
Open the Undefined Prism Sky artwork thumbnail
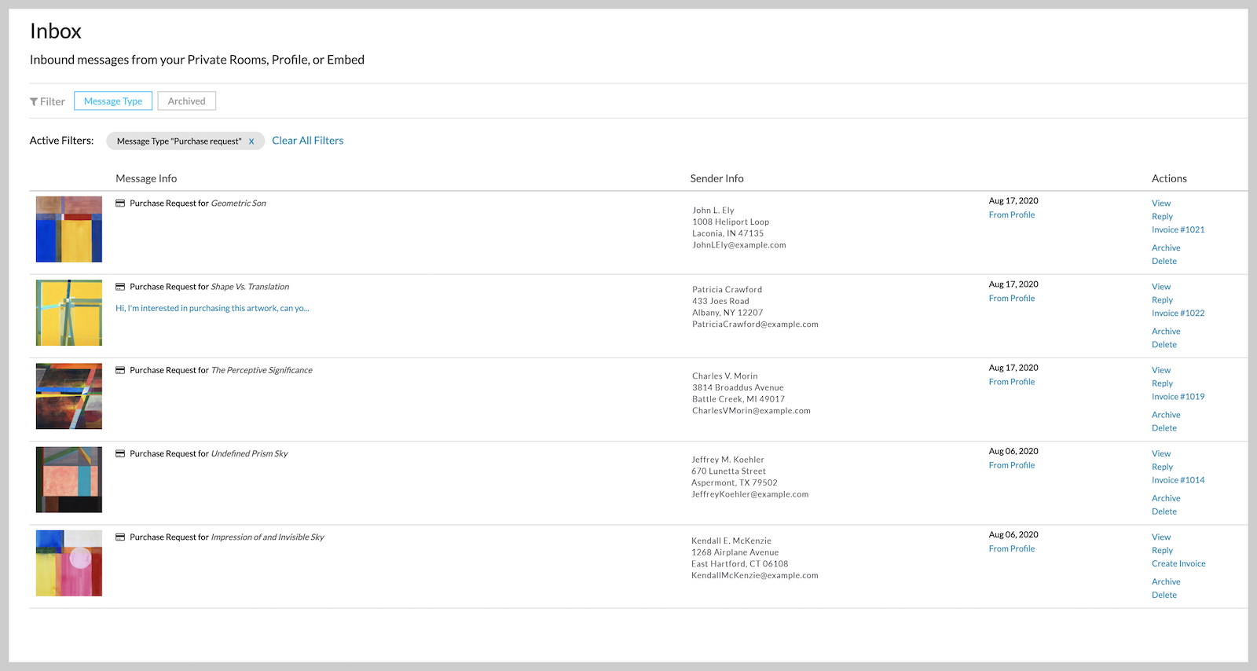point(69,479)
